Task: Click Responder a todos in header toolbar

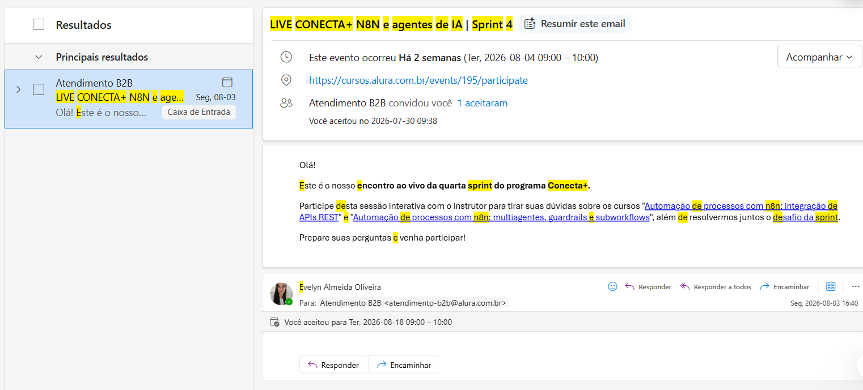Action: 716,286
